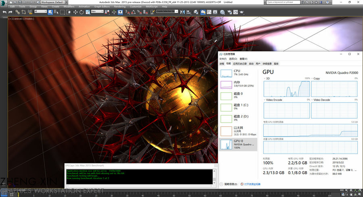The width and height of the screenshot is (363, 197).
Task: Open the Video Decode engine selector
Action: pyautogui.click(x=312, y=100)
